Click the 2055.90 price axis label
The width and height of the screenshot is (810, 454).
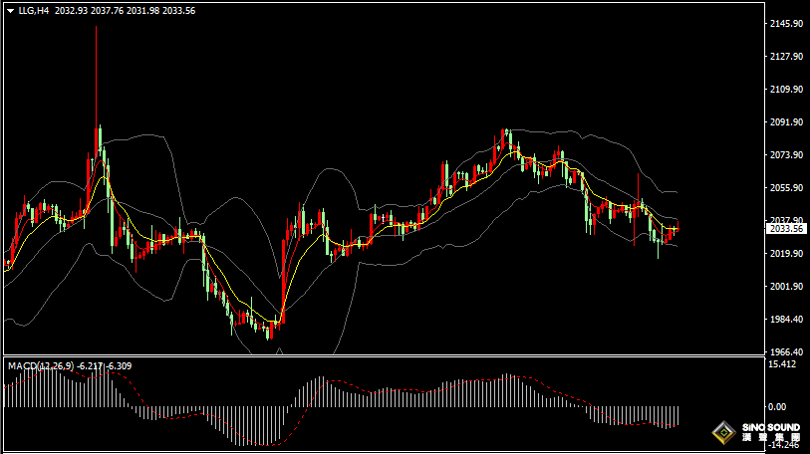click(x=787, y=188)
